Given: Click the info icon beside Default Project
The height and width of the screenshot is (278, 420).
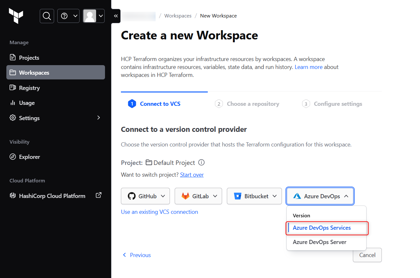Looking at the screenshot, I should coord(201,162).
